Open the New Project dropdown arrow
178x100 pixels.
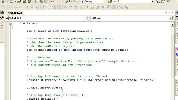[8, 1]
